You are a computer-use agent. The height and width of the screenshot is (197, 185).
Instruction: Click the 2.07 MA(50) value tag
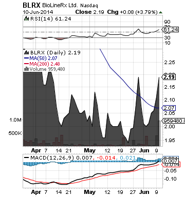tap(169, 108)
